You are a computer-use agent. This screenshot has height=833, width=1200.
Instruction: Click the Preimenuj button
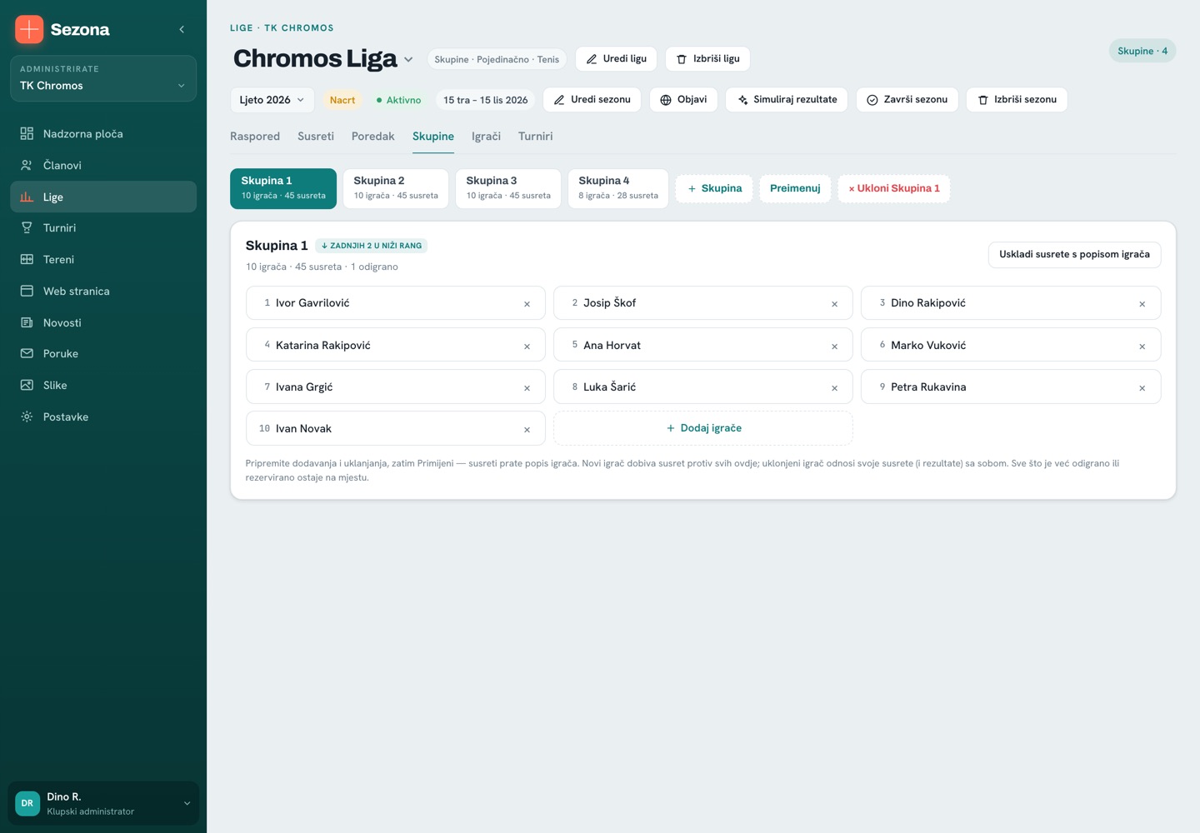tap(795, 188)
